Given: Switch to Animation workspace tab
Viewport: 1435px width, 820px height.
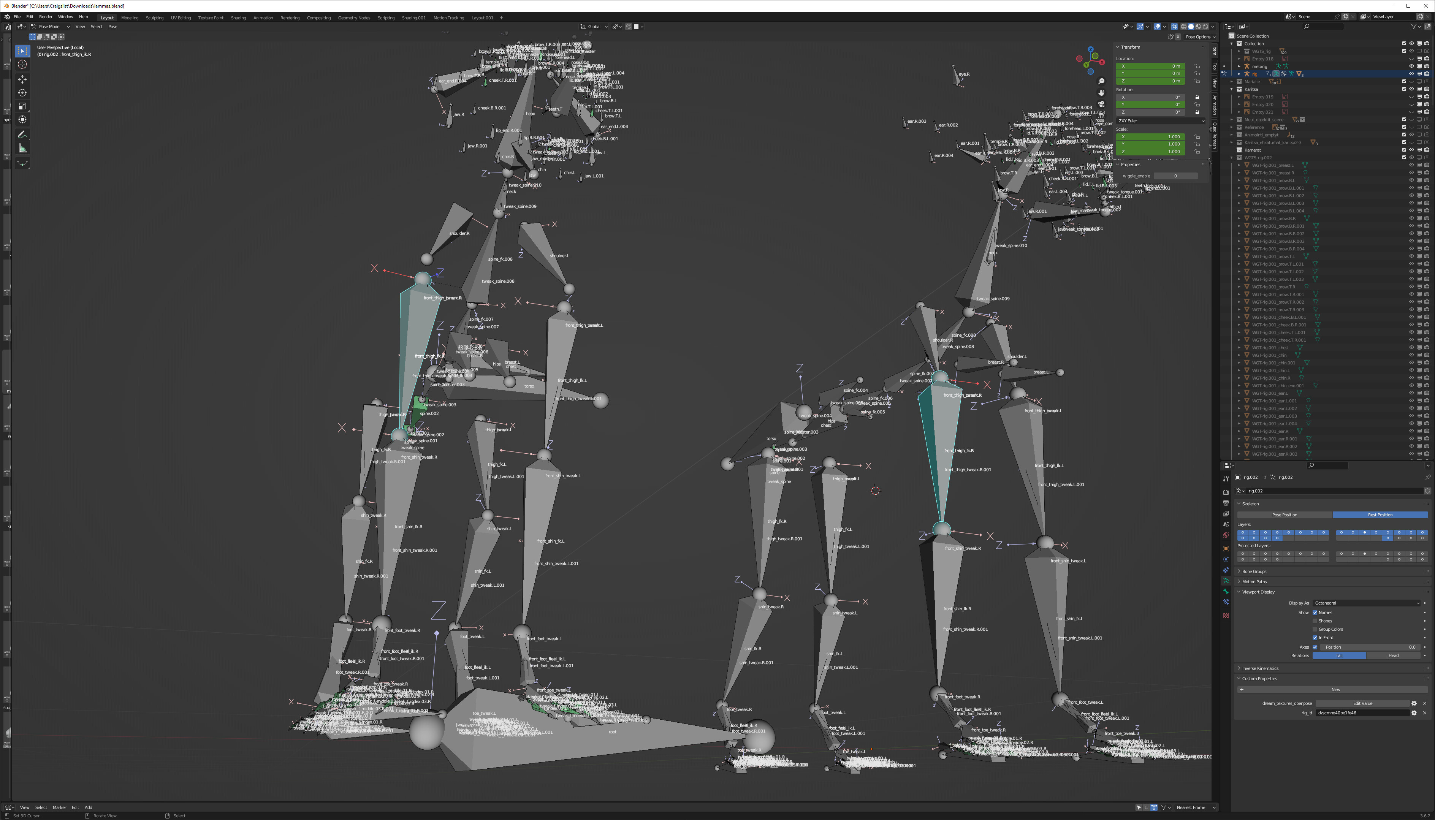Looking at the screenshot, I should pos(263,17).
